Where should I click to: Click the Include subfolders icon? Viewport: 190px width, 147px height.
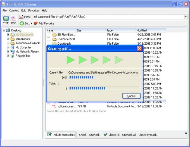tap(49, 134)
